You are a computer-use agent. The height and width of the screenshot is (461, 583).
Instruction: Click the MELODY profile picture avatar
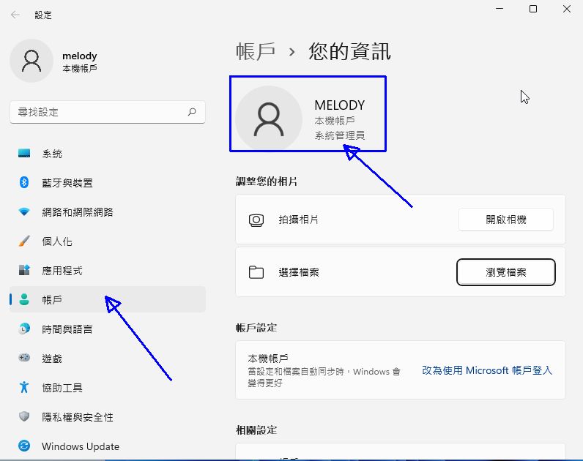(x=269, y=119)
